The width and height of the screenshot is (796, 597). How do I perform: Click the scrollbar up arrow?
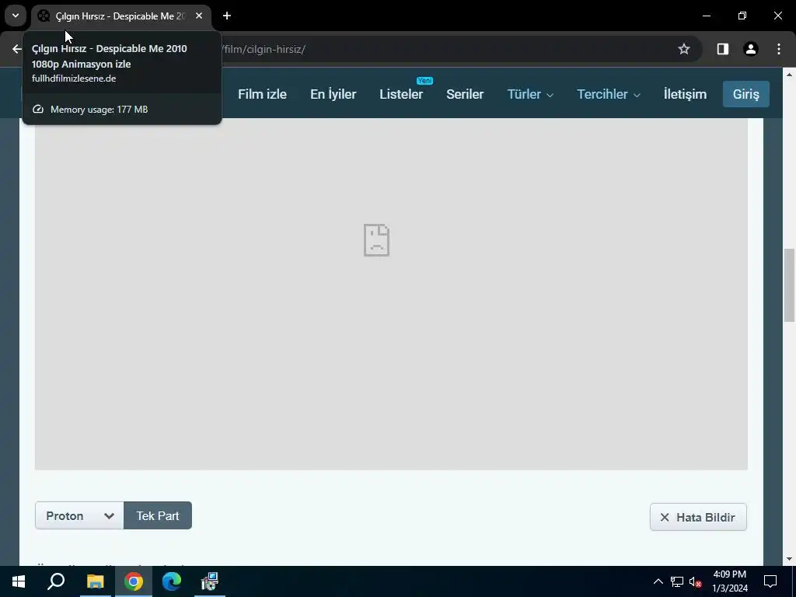pos(789,74)
